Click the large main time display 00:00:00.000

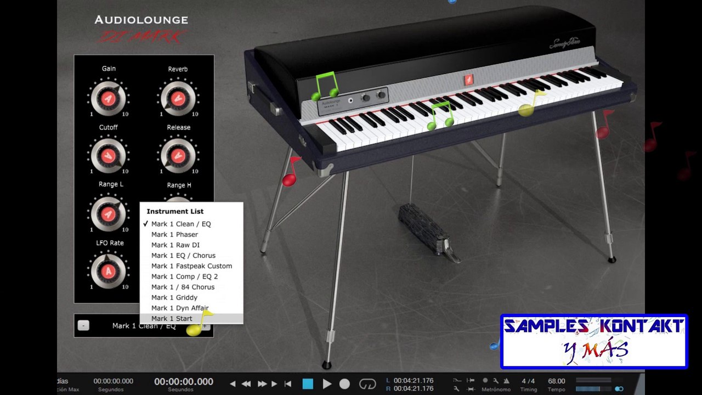point(184,381)
